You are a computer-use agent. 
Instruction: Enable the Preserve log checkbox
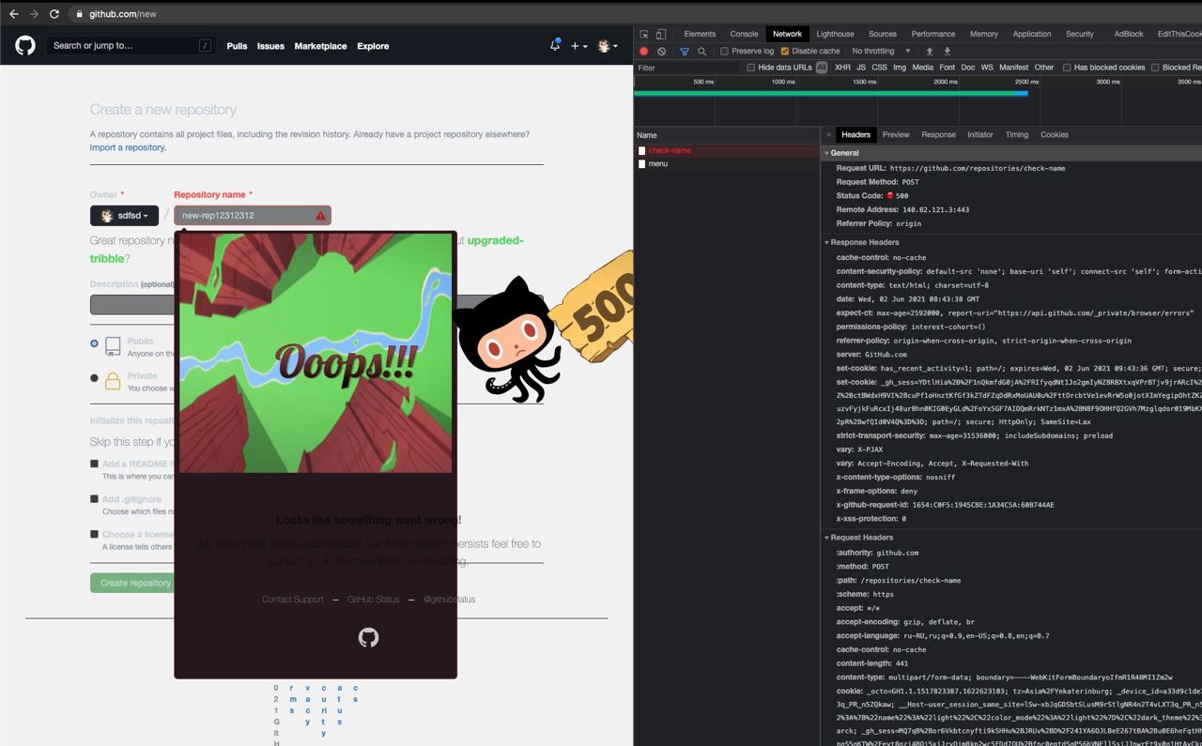coord(724,52)
